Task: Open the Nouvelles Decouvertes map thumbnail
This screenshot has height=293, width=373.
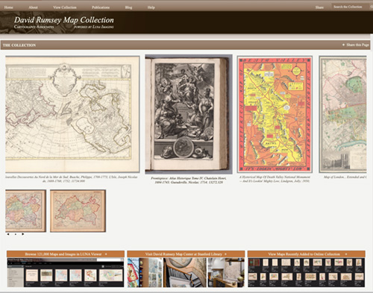Action: tap(72, 114)
